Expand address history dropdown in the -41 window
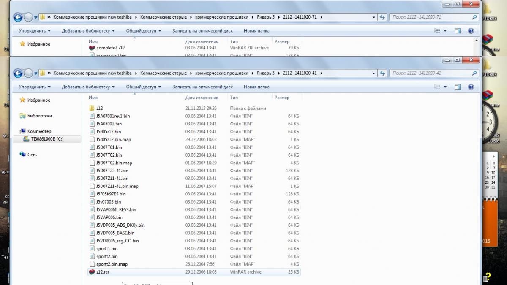The width and height of the screenshot is (507, 285). pos(374,73)
